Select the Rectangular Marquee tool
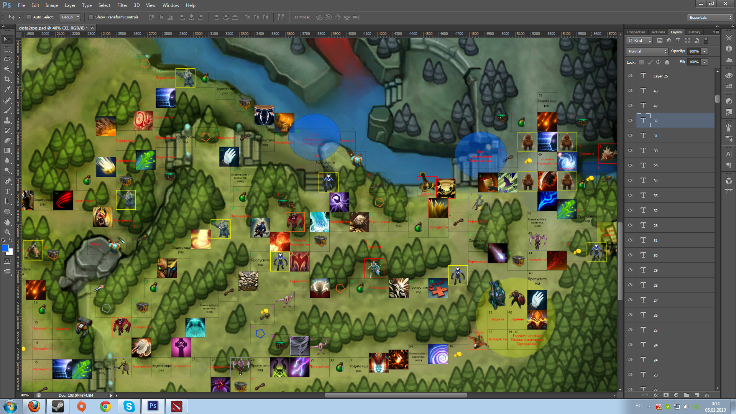 tap(7, 49)
